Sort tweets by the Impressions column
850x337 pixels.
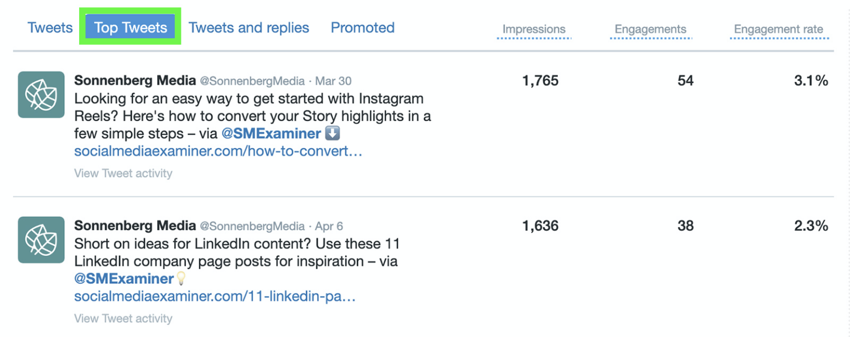533,29
